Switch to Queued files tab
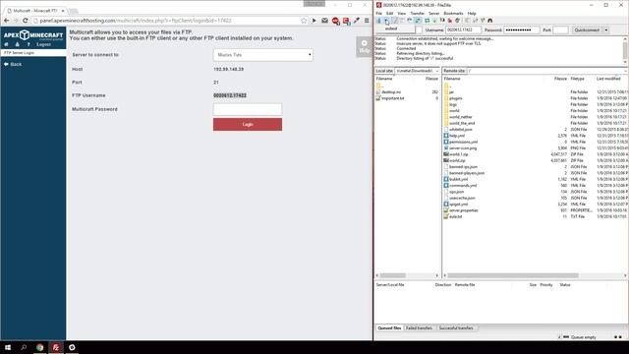The height and width of the screenshot is (354, 629). click(x=389, y=327)
